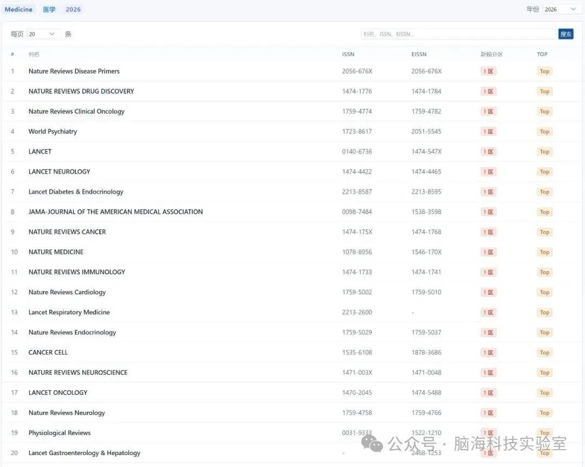
Task: Click the 新锐分区 column header
Action: pyautogui.click(x=491, y=54)
